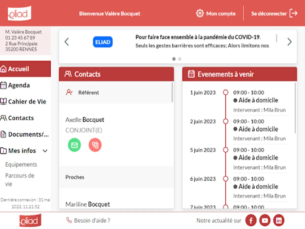Viewport: 305px width, 229px height.
Task: Click the Proches section heading
Action: click(x=75, y=177)
